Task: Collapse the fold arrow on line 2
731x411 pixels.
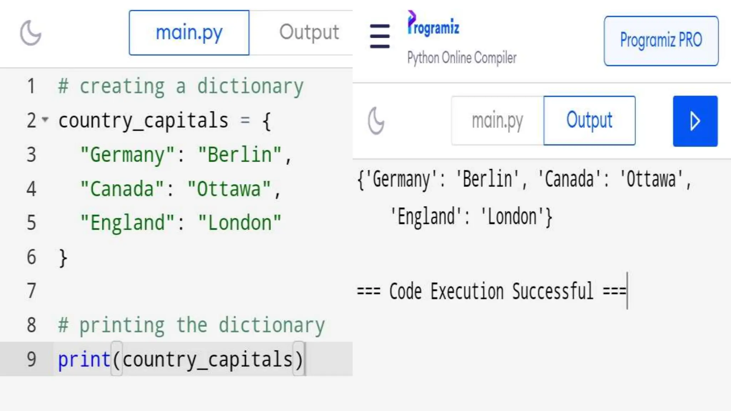Action: click(x=45, y=119)
